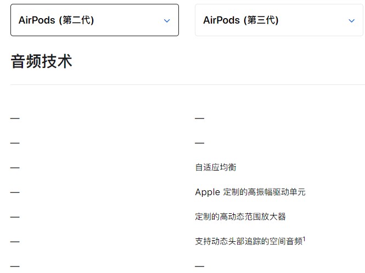Image resolution: width=365 pixels, height=273 pixels.
Task: Click the 自适应均衡 feature text
Action: tap(216, 167)
